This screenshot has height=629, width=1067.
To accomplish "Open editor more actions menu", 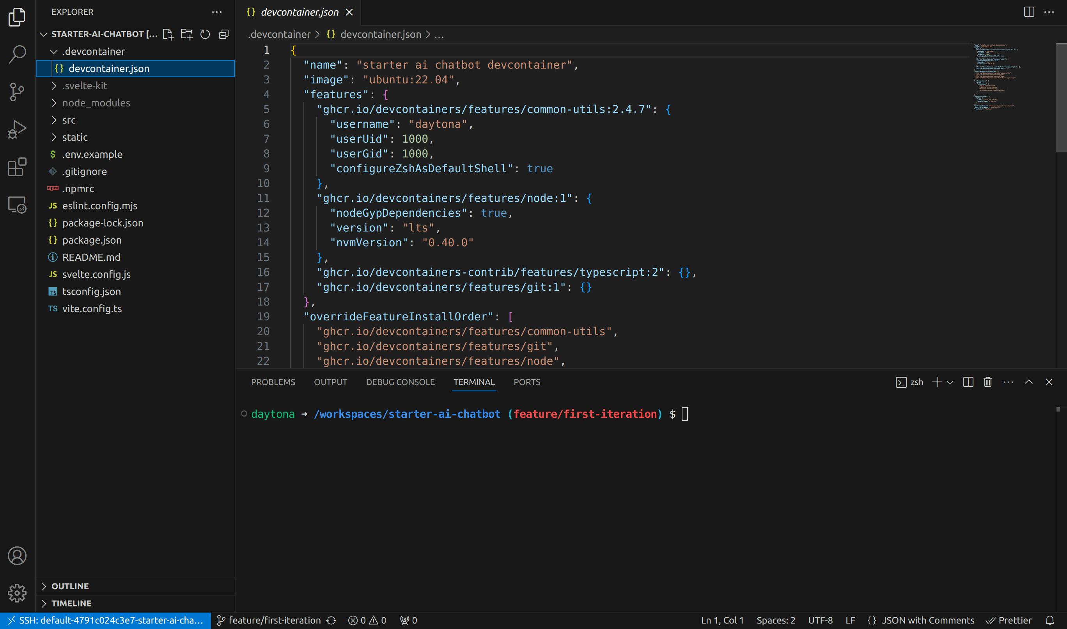I will click(x=1049, y=12).
